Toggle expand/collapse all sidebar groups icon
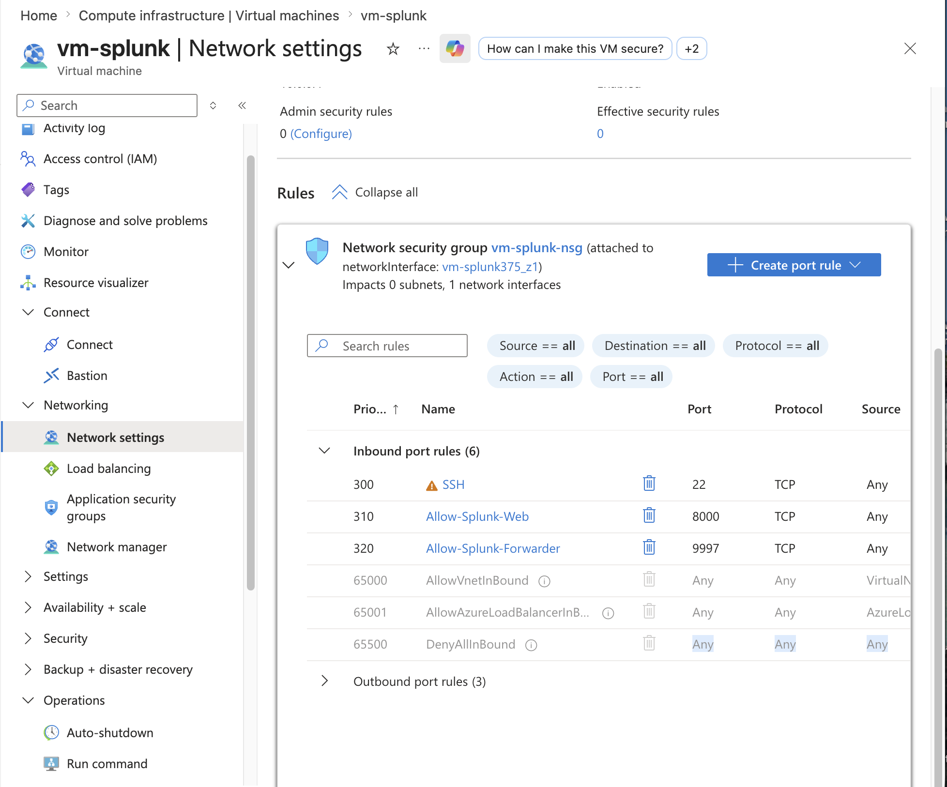 (x=213, y=106)
